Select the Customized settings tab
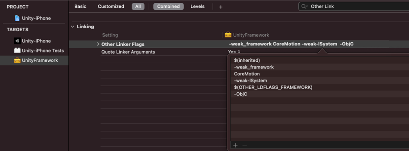 tap(111, 6)
